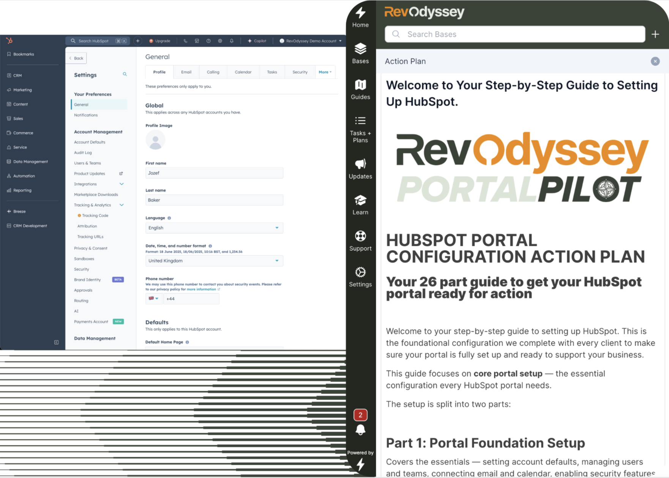The image size is (669, 478).
Task: Open Home in the RevOdyssey sidebar
Action: (360, 17)
